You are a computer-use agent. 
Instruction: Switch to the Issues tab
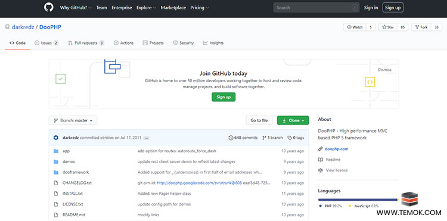click(x=46, y=43)
